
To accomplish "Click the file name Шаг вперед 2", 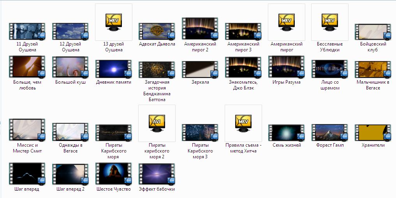I will (x=70, y=189).
